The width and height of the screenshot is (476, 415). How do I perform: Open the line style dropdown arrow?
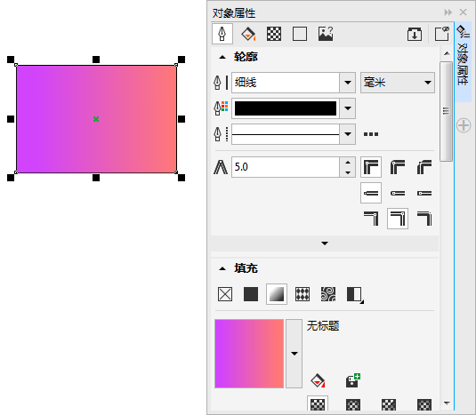click(x=348, y=134)
